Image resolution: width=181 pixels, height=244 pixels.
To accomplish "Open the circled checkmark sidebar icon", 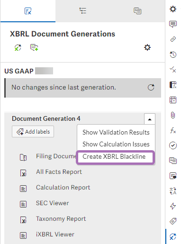I will (x=173, y=145).
